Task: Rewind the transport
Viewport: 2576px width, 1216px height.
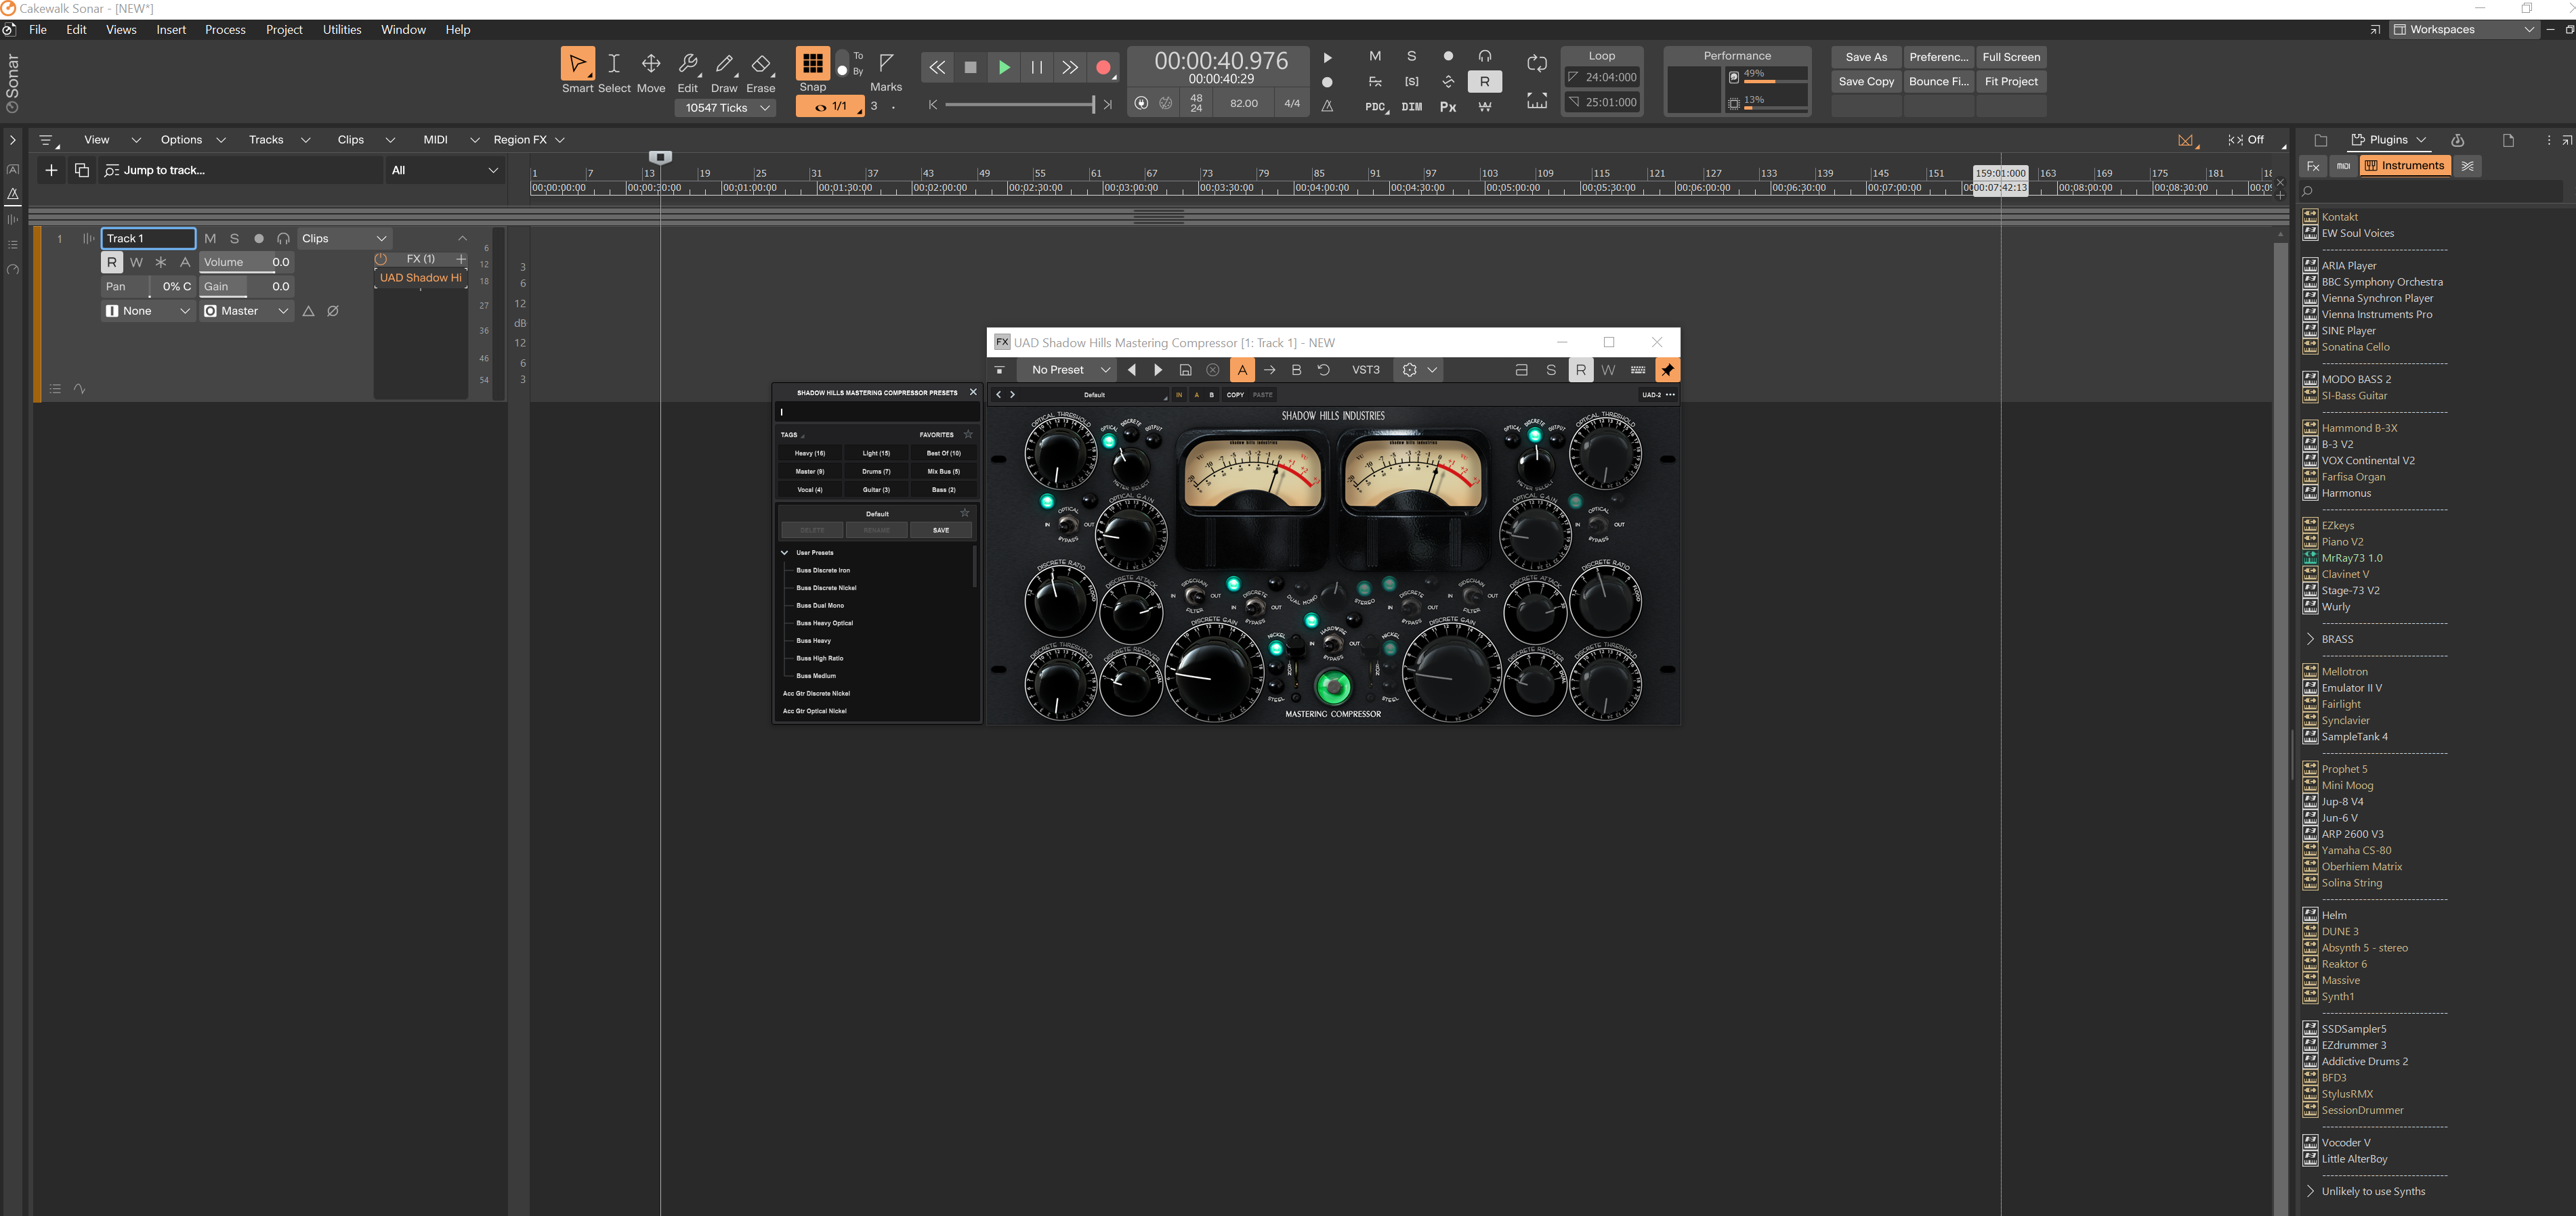Action: (x=937, y=67)
